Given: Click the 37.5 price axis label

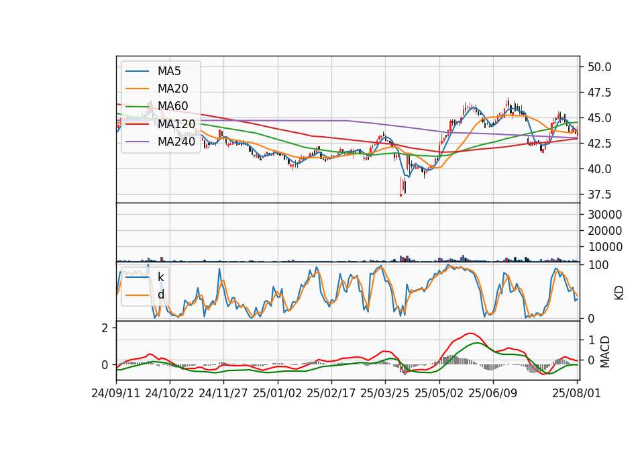Looking at the screenshot, I should [599, 195].
